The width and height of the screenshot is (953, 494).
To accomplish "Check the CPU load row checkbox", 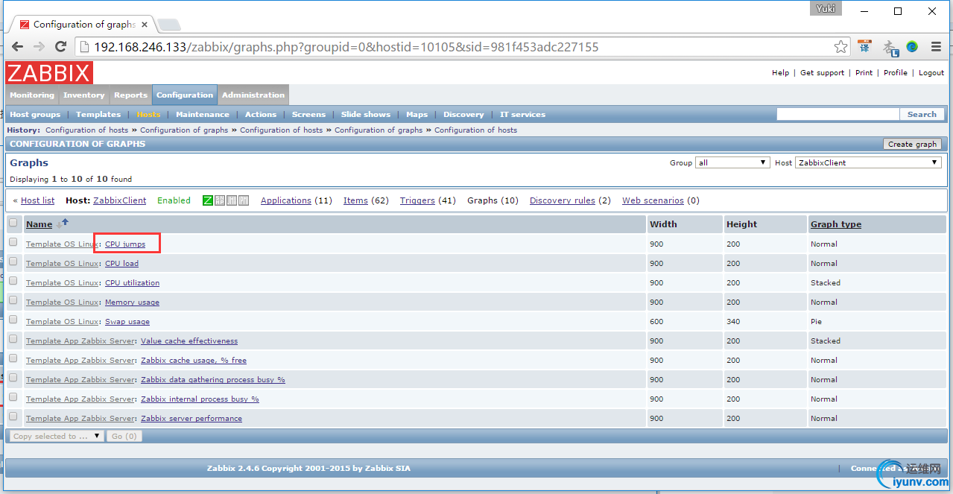I will click(x=13, y=262).
